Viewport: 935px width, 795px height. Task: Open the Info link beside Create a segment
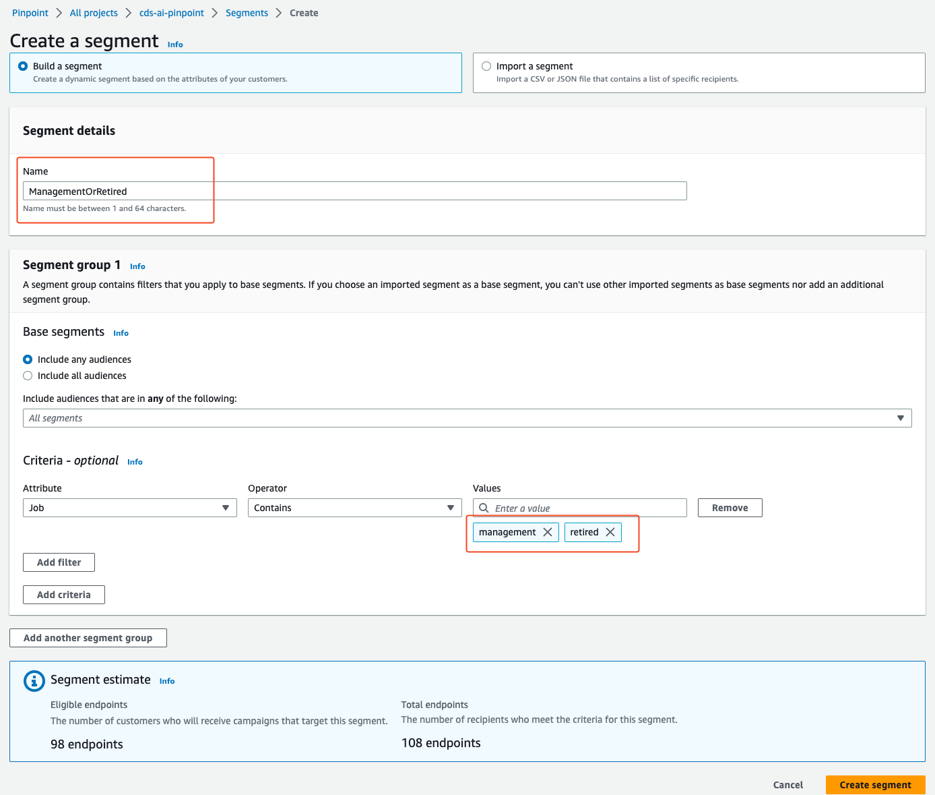pyautogui.click(x=175, y=44)
